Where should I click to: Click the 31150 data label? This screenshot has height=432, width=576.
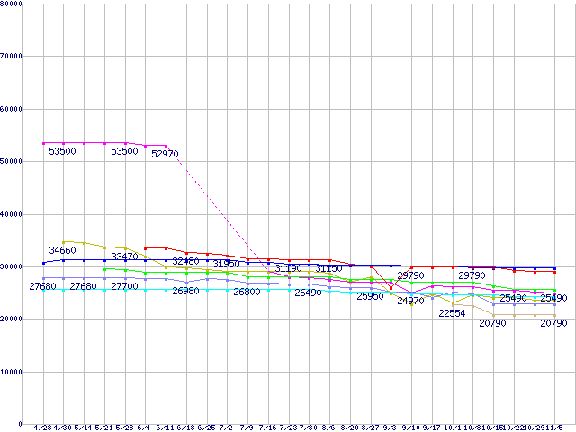(328, 269)
